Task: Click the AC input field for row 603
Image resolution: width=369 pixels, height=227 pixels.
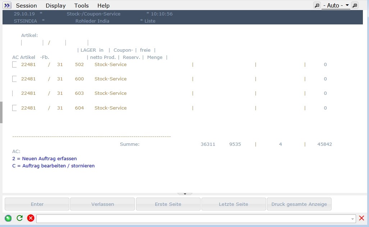Action: coord(14,93)
